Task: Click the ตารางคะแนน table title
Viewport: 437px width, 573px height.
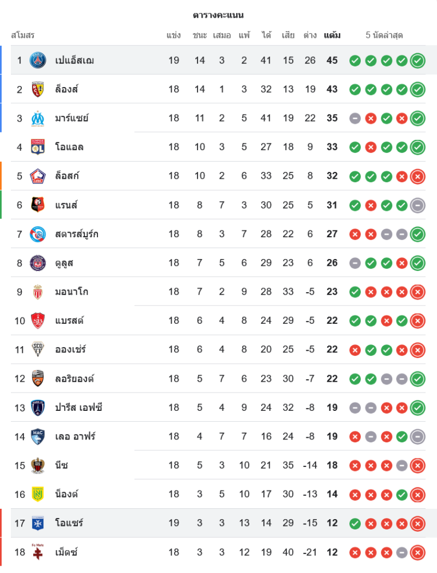Action: [x=218, y=15]
